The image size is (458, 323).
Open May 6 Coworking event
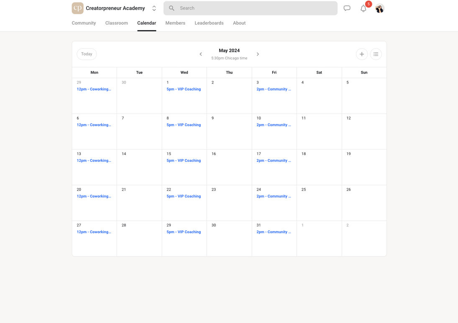[x=94, y=125]
